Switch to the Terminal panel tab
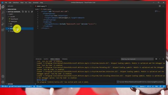The width and height of the screenshot is (168, 95). coord(65,59)
